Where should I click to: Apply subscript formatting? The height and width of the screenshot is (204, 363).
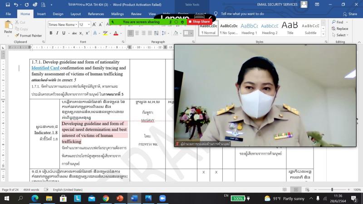coord(81,33)
